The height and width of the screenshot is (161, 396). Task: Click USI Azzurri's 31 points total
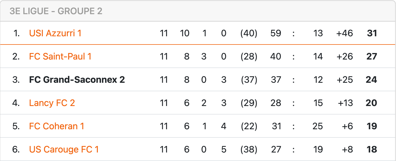[x=372, y=33]
